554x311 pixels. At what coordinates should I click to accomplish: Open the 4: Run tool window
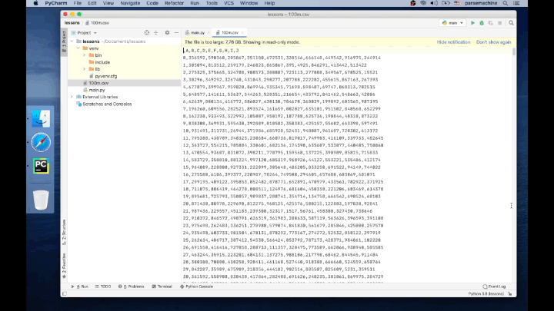coord(80,286)
